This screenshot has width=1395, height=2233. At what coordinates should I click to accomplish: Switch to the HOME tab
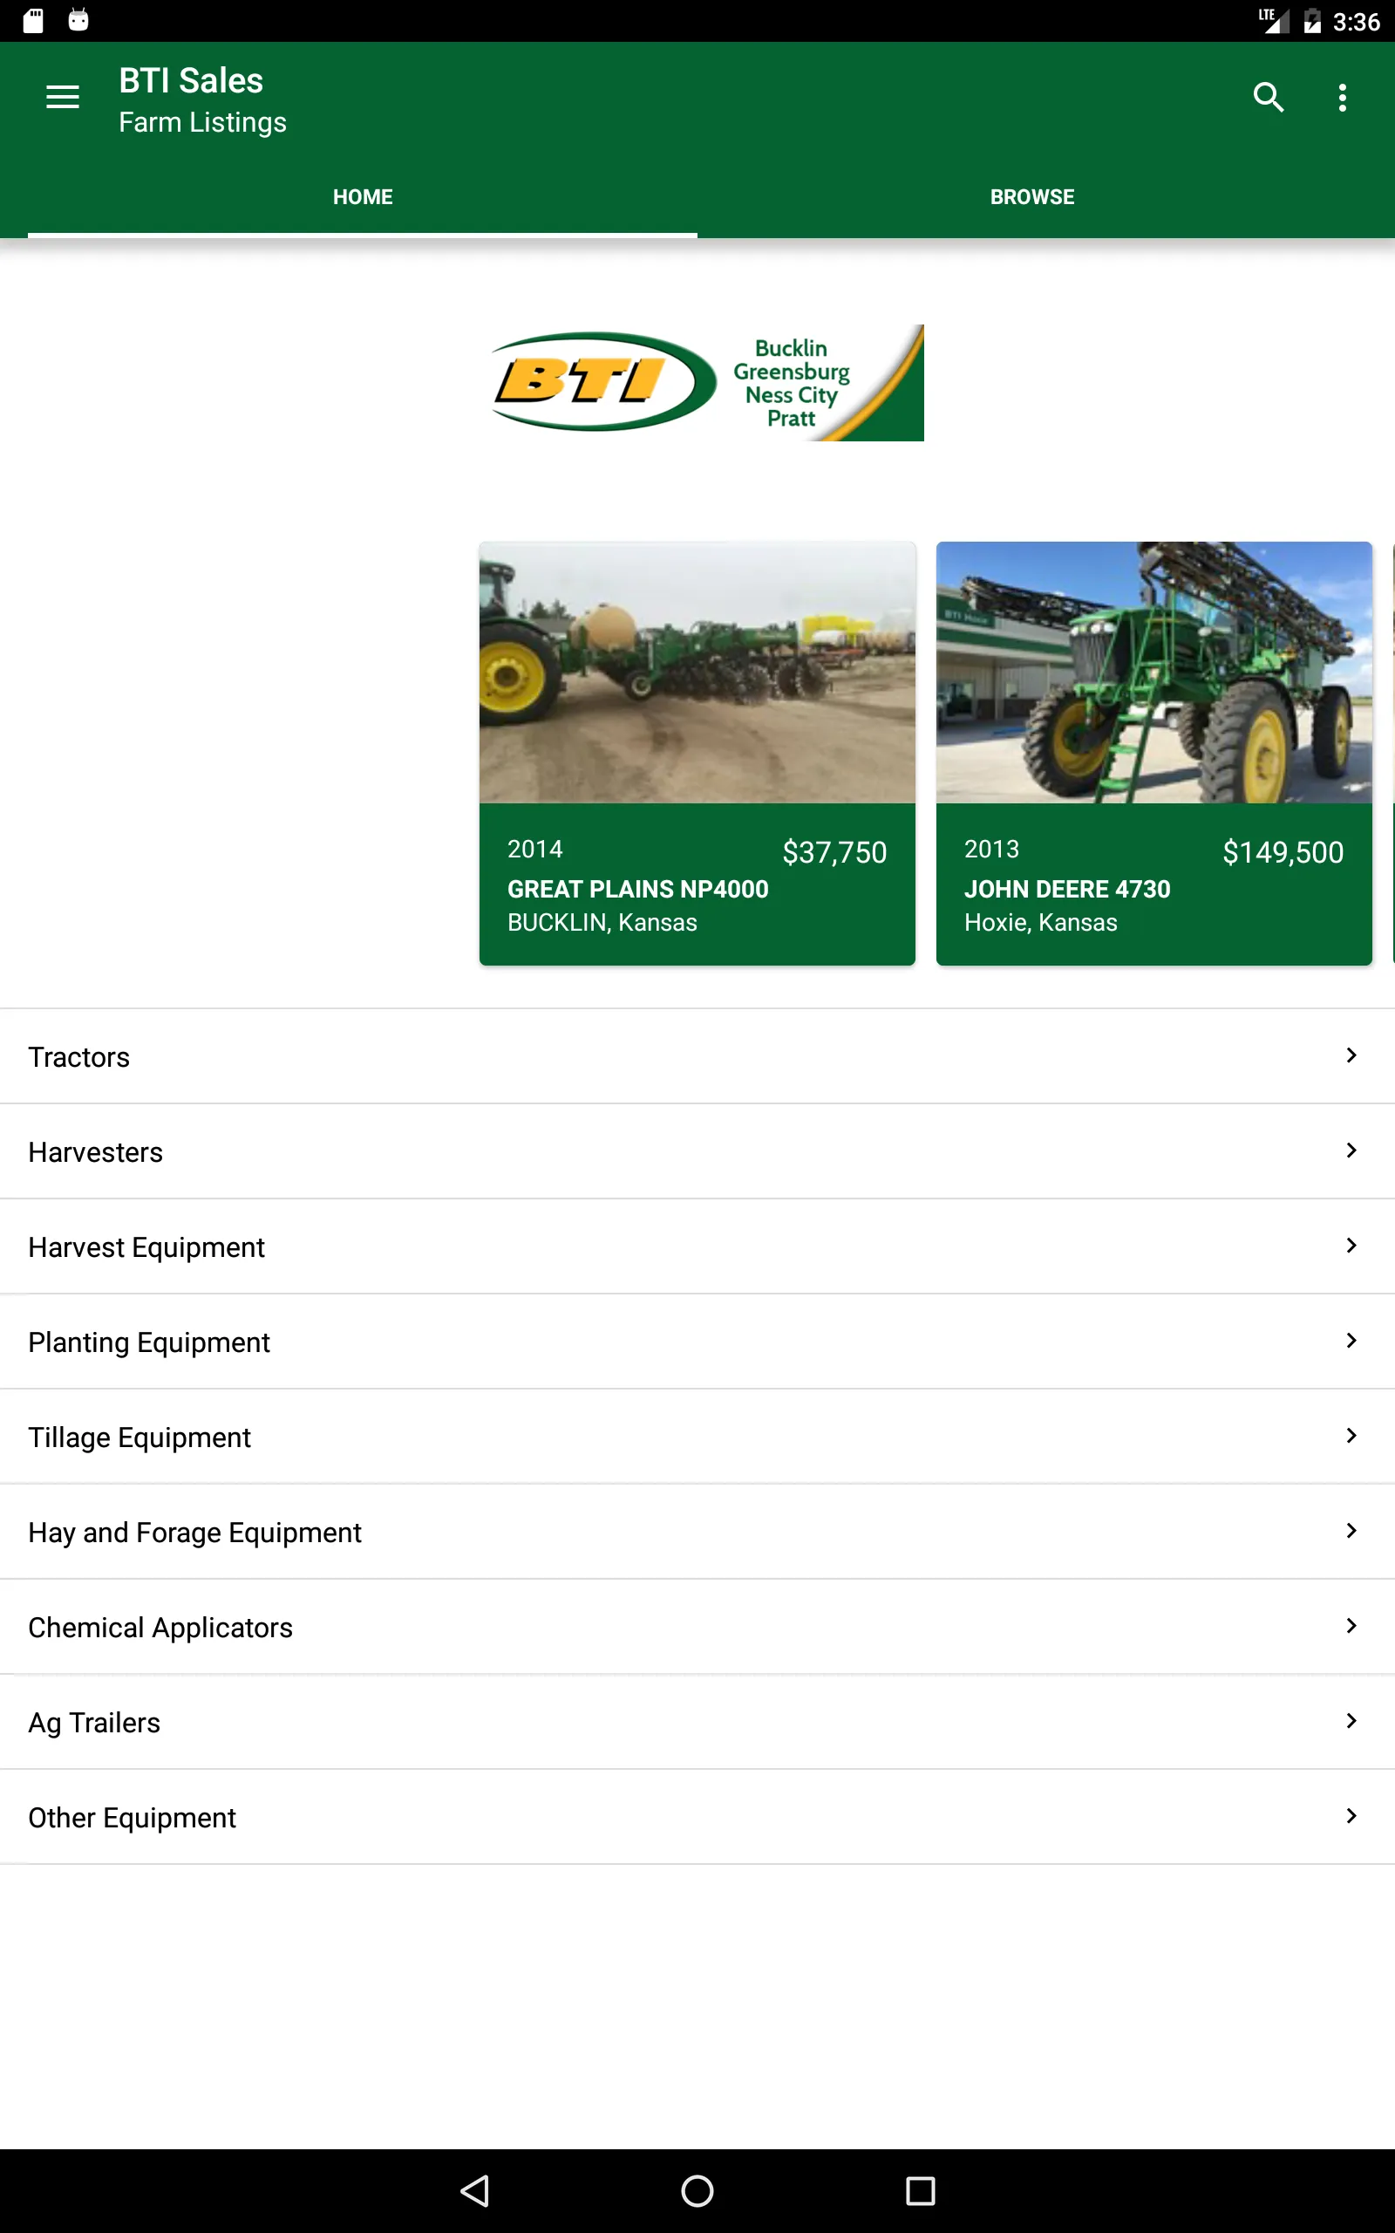[x=363, y=196]
